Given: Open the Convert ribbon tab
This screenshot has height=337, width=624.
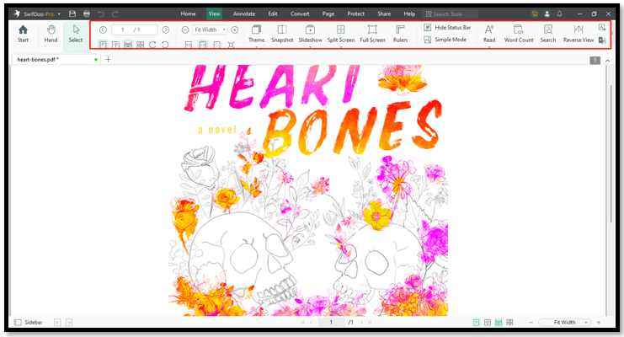Looking at the screenshot, I should [300, 13].
